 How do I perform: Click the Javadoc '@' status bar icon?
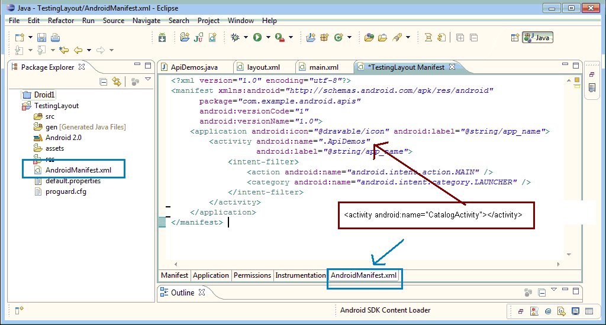pos(548,311)
